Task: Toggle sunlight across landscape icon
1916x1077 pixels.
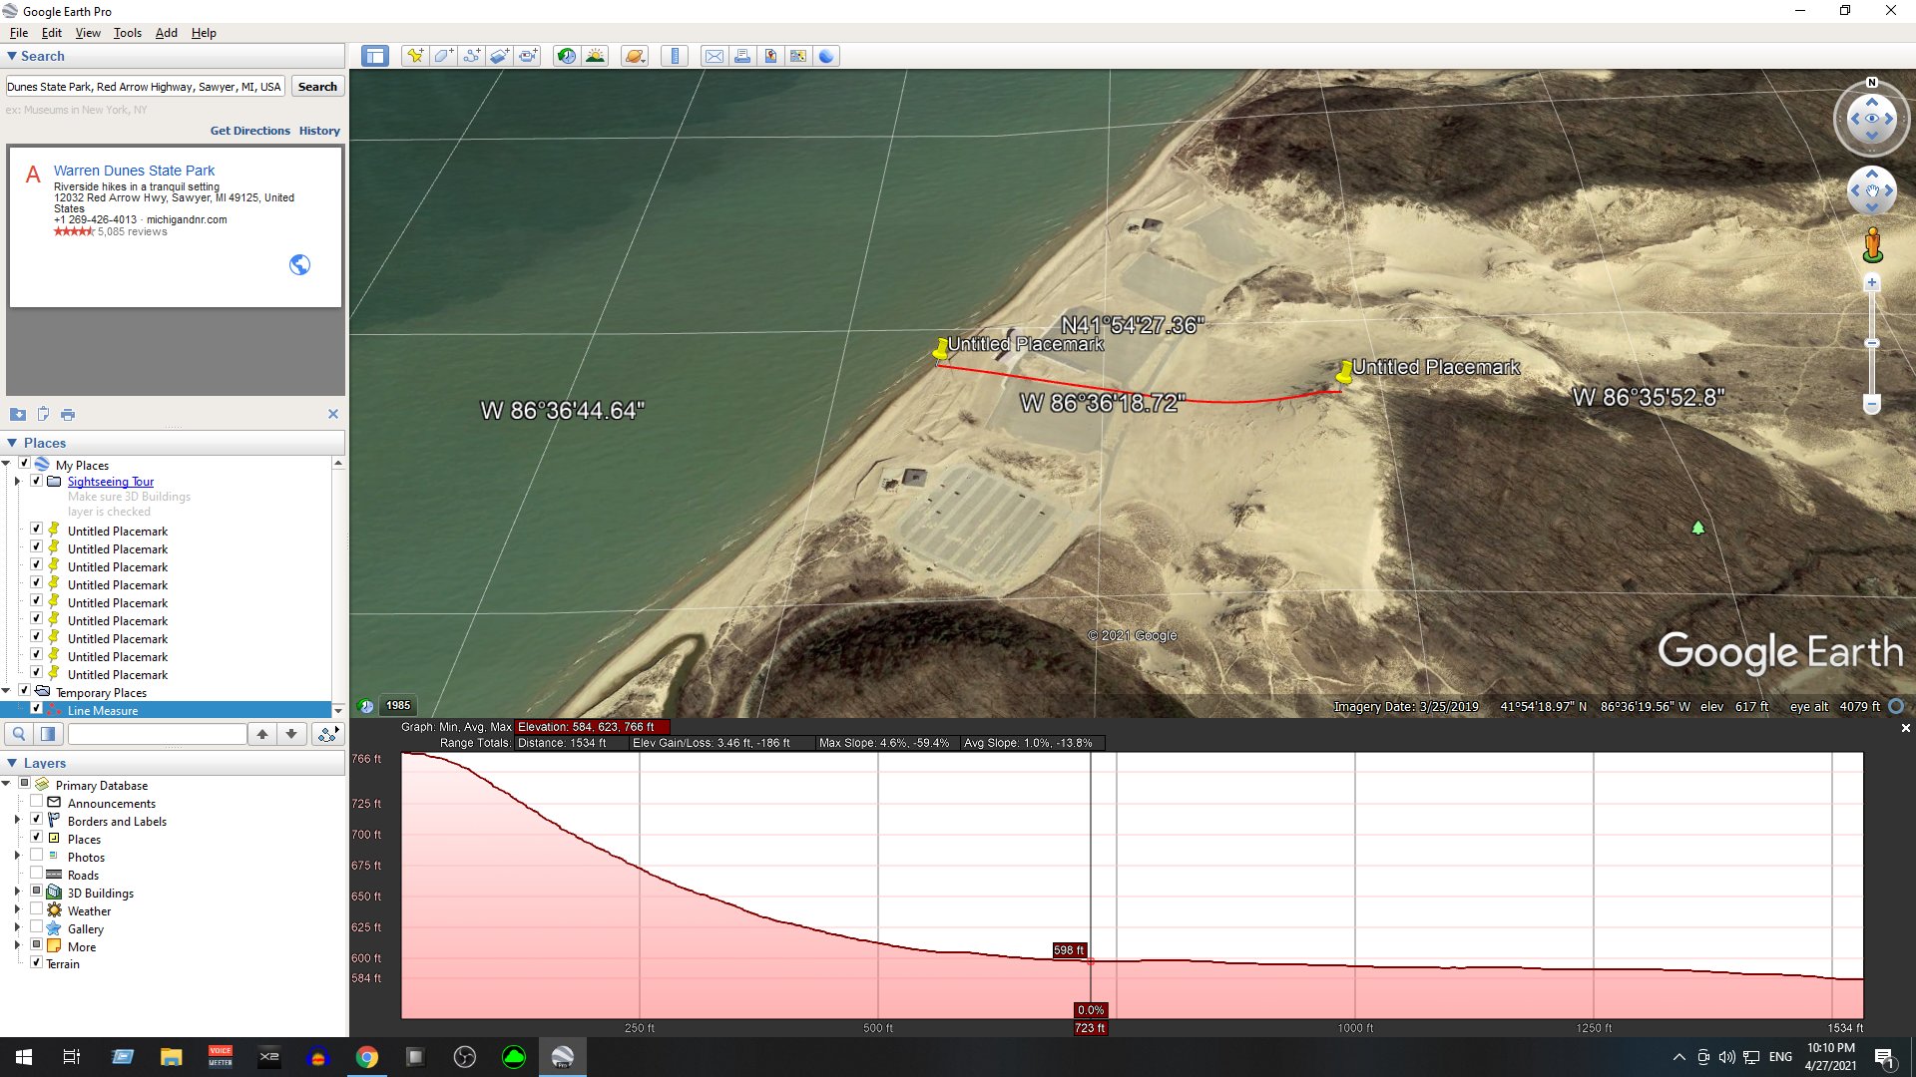Action: pos(595,56)
